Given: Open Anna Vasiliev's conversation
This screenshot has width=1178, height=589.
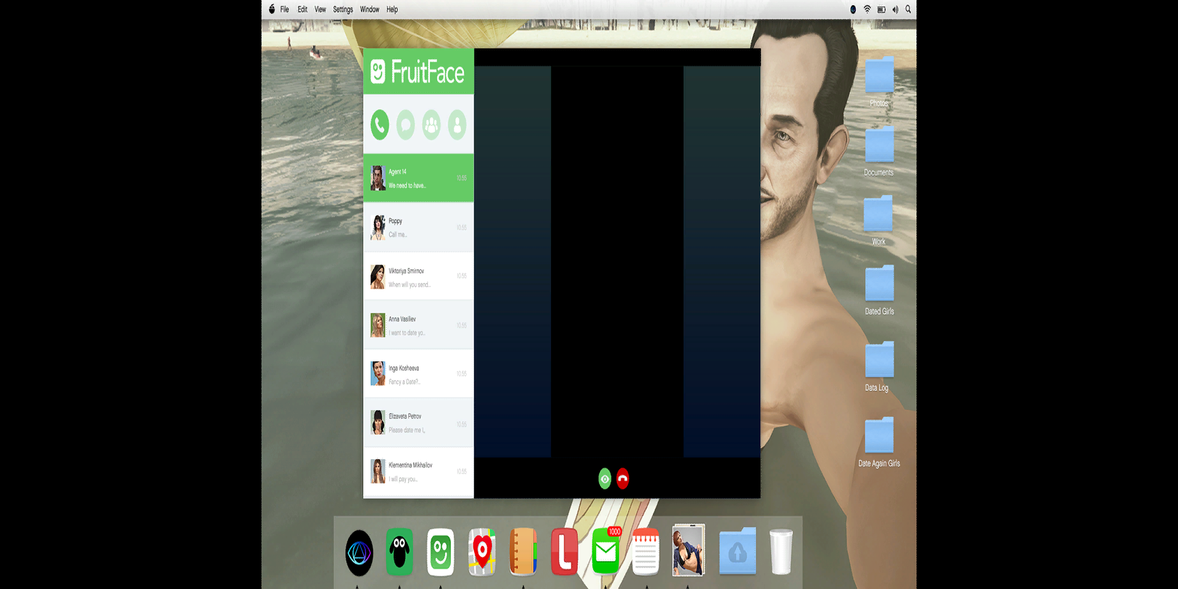Looking at the screenshot, I should 418,325.
